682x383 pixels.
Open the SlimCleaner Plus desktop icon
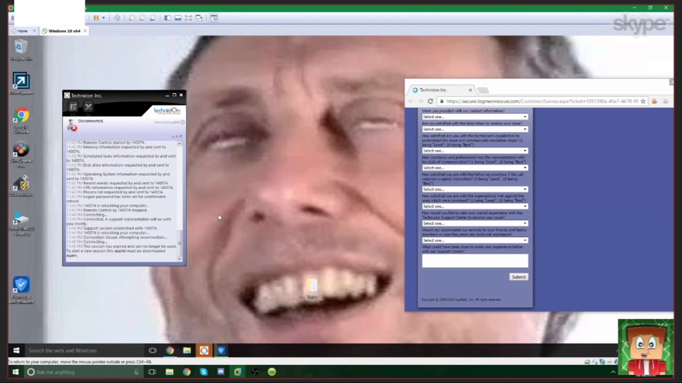(x=21, y=156)
